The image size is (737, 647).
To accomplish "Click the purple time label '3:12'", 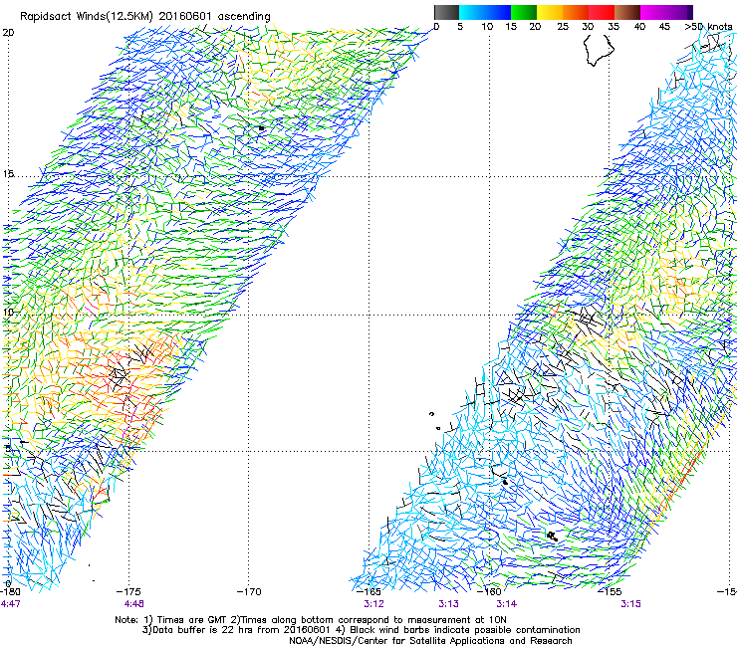I will [373, 604].
